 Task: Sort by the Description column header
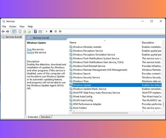pos(148,43)
